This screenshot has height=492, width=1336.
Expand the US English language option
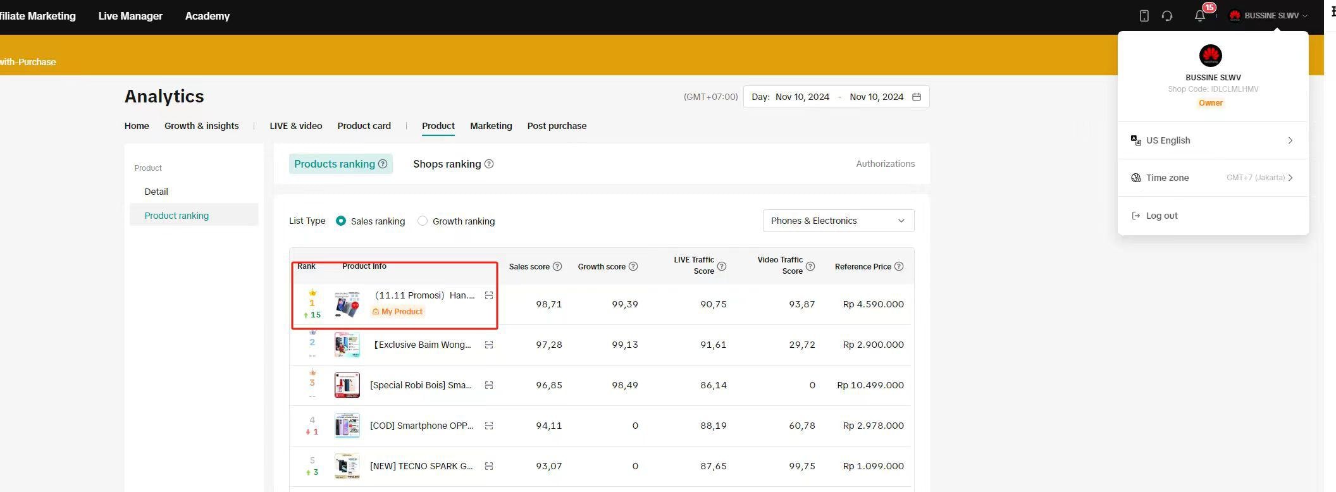click(x=1213, y=140)
